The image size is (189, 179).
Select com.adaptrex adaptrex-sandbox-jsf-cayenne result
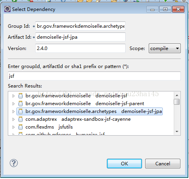[78, 119]
